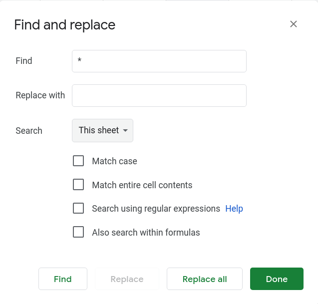
Task: Click the Replace all button
Action: 205,279
